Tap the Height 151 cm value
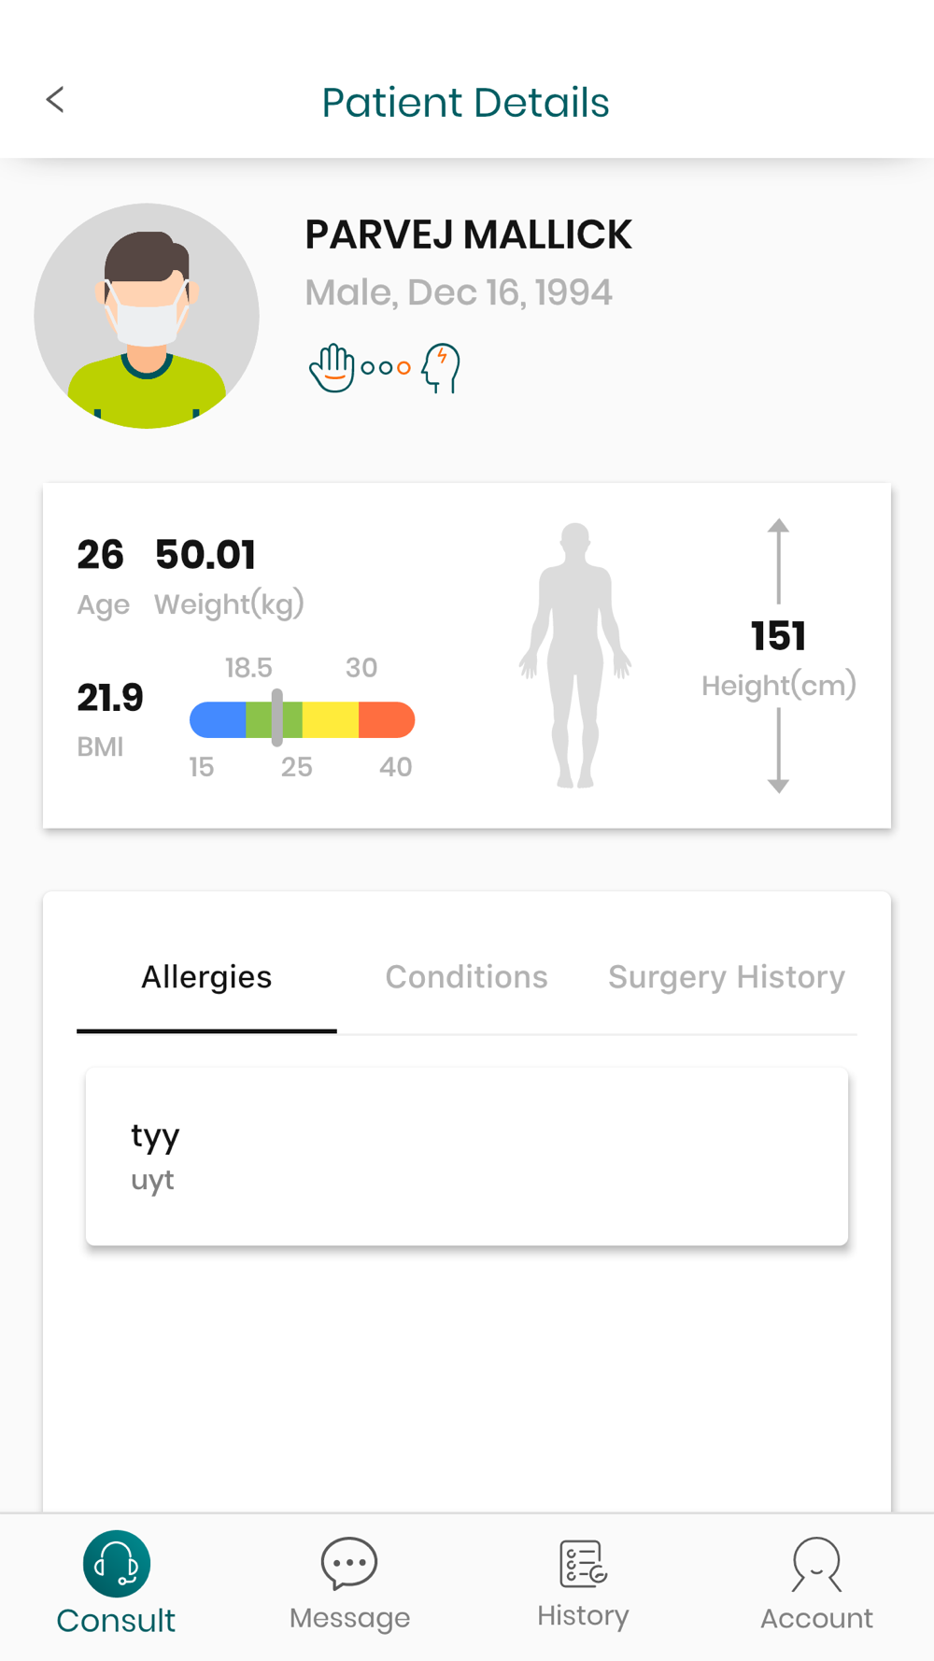This screenshot has width=934, height=1661. pos(778,636)
